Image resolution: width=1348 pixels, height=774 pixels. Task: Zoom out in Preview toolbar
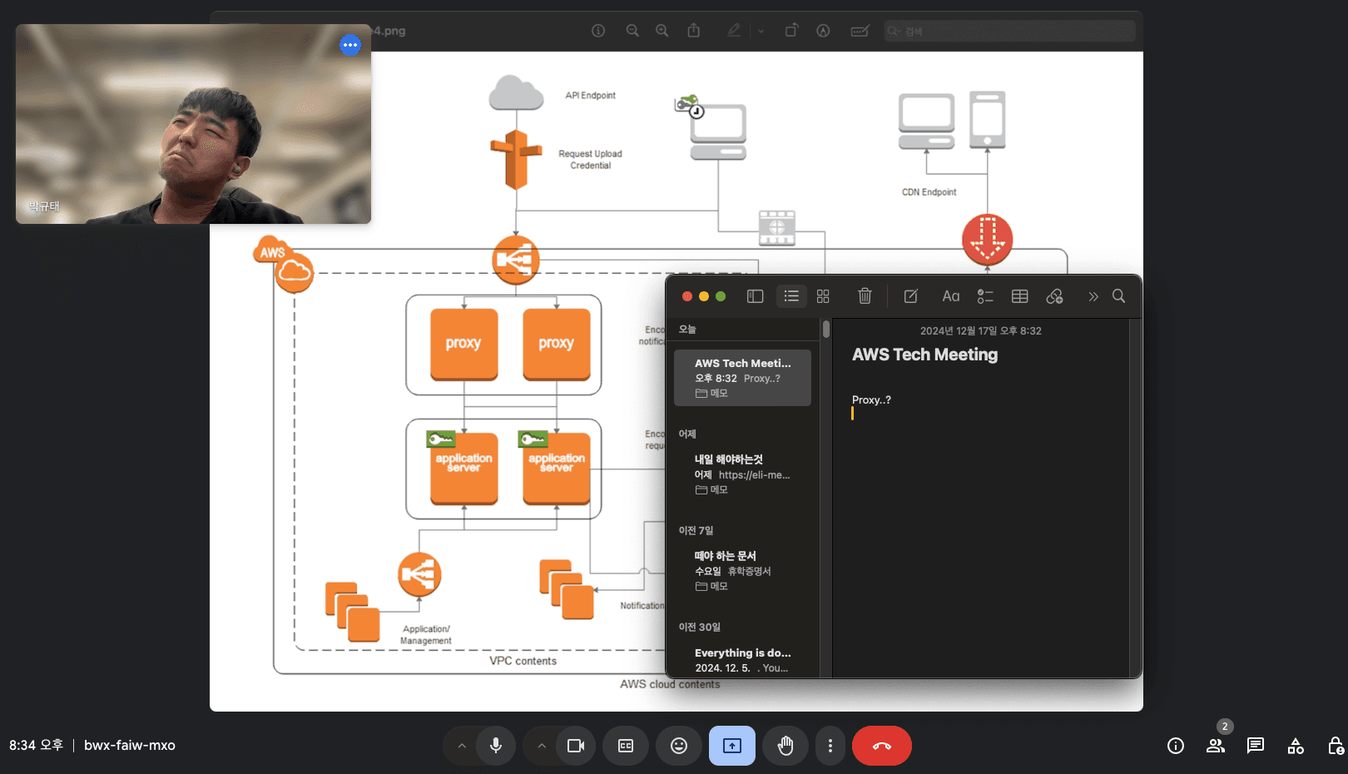pos(632,31)
